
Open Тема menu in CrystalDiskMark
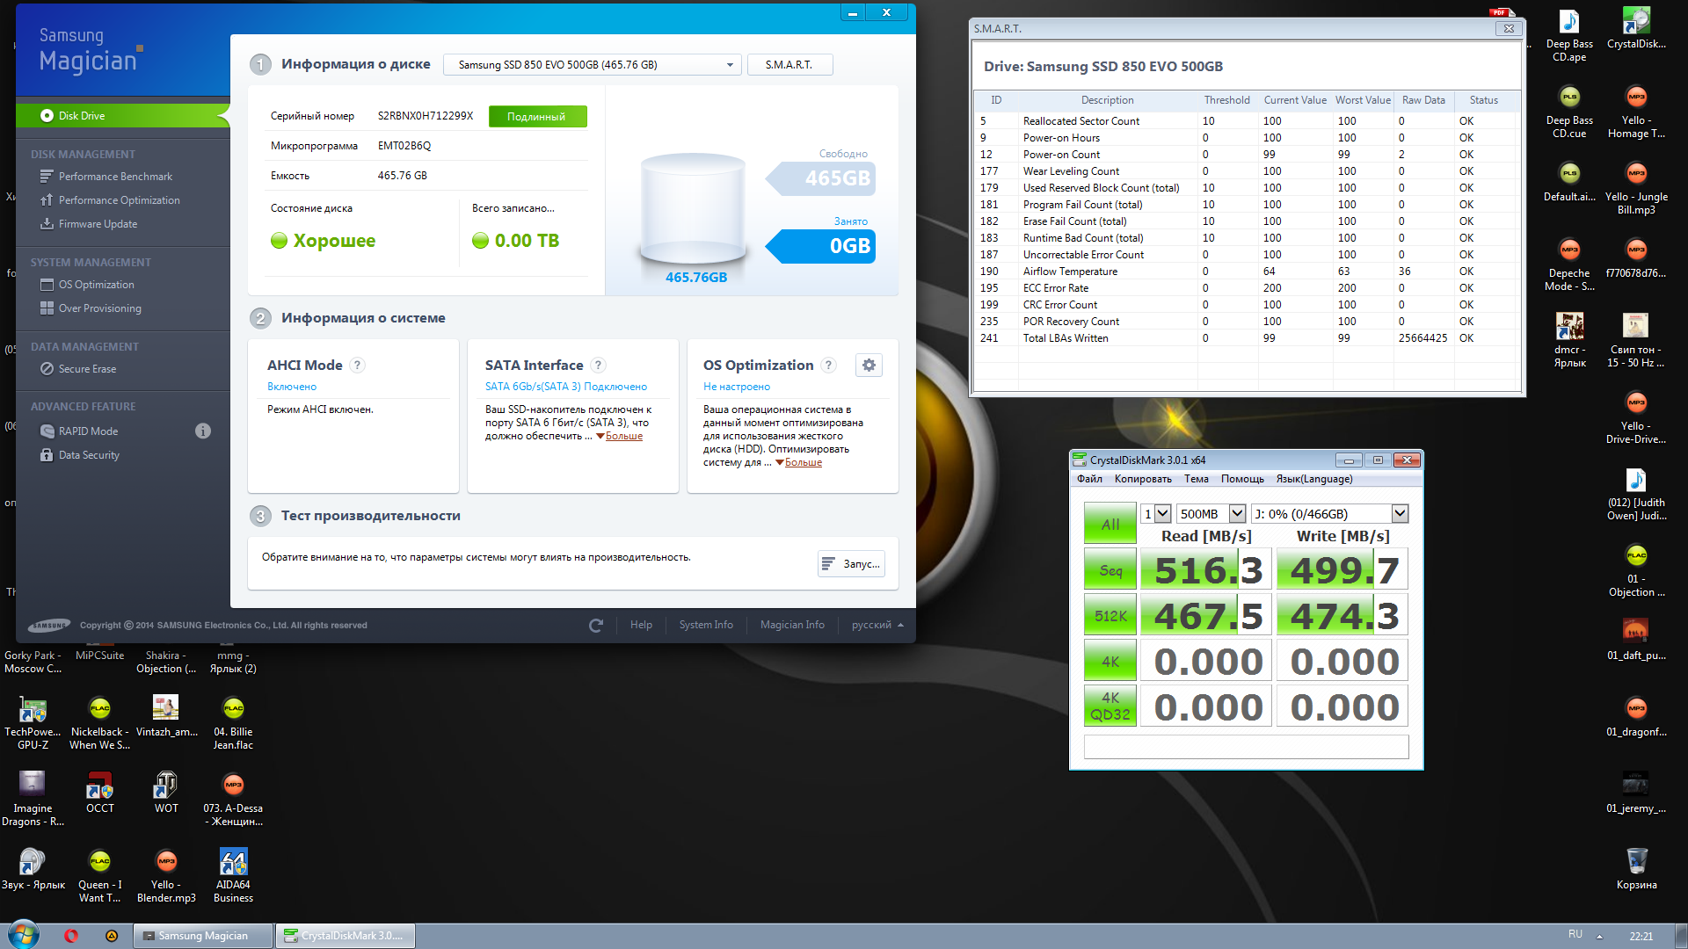tap(1196, 479)
